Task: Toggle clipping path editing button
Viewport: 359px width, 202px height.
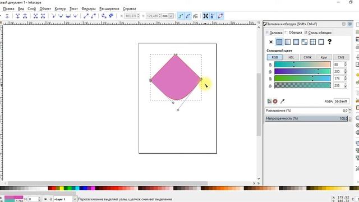Action: click(x=181, y=16)
